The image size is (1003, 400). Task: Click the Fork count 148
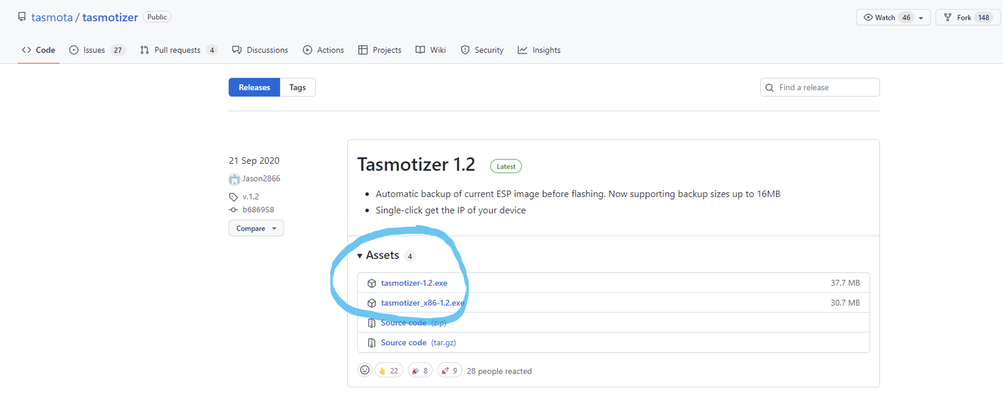(984, 18)
